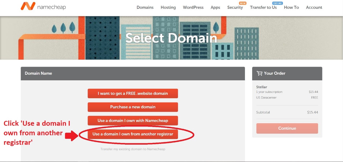Open the Account menu
Image resolution: width=343 pixels, height=162 pixels.
tap(314, 7)
